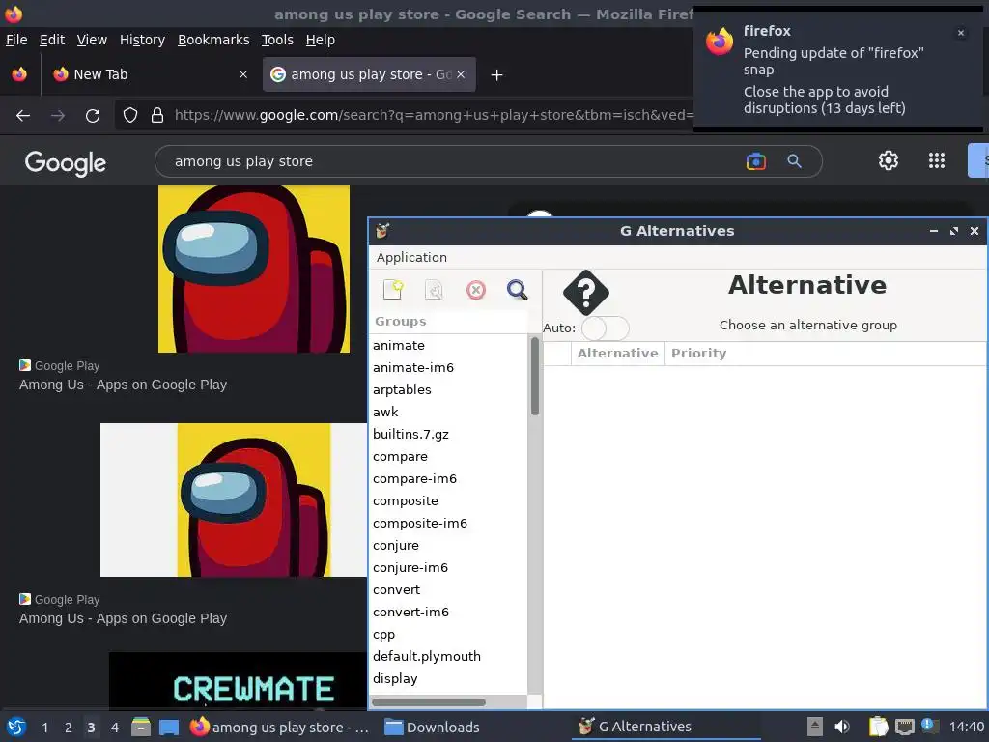Image resolution: width=989 pixels, height=742 pixels.
Task: Select the cpp group
Action: tap(383, 634)
